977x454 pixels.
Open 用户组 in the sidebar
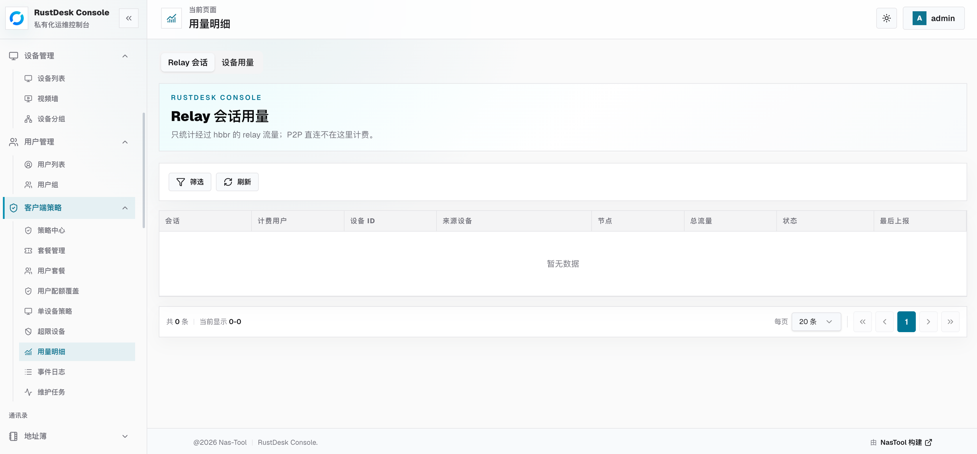coord(77,185)
